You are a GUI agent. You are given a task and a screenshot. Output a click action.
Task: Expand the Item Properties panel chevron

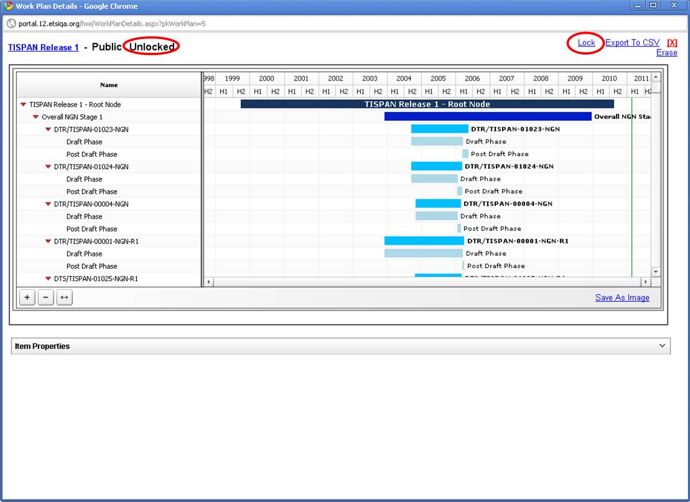tap(662, 346)
